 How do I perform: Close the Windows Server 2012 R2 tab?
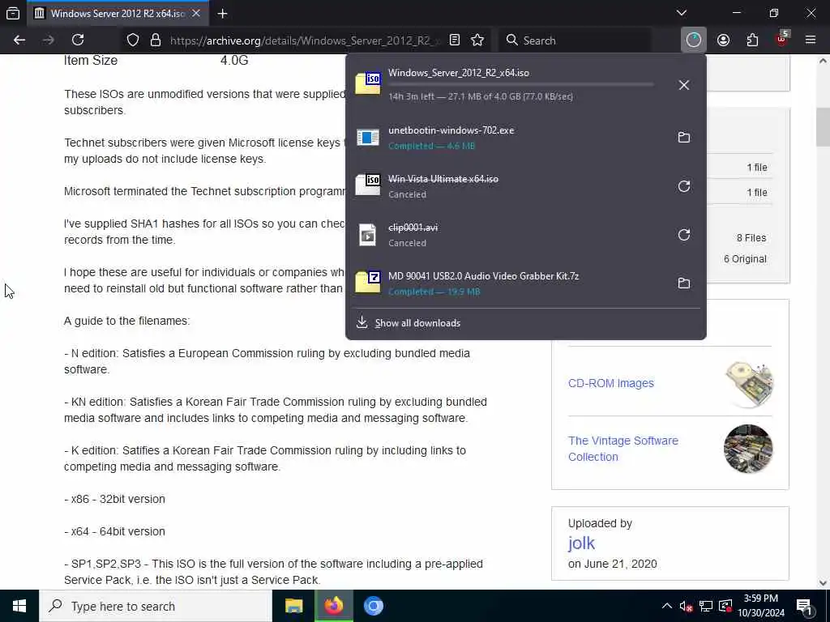pyautogui.click(x=196, y=13)
